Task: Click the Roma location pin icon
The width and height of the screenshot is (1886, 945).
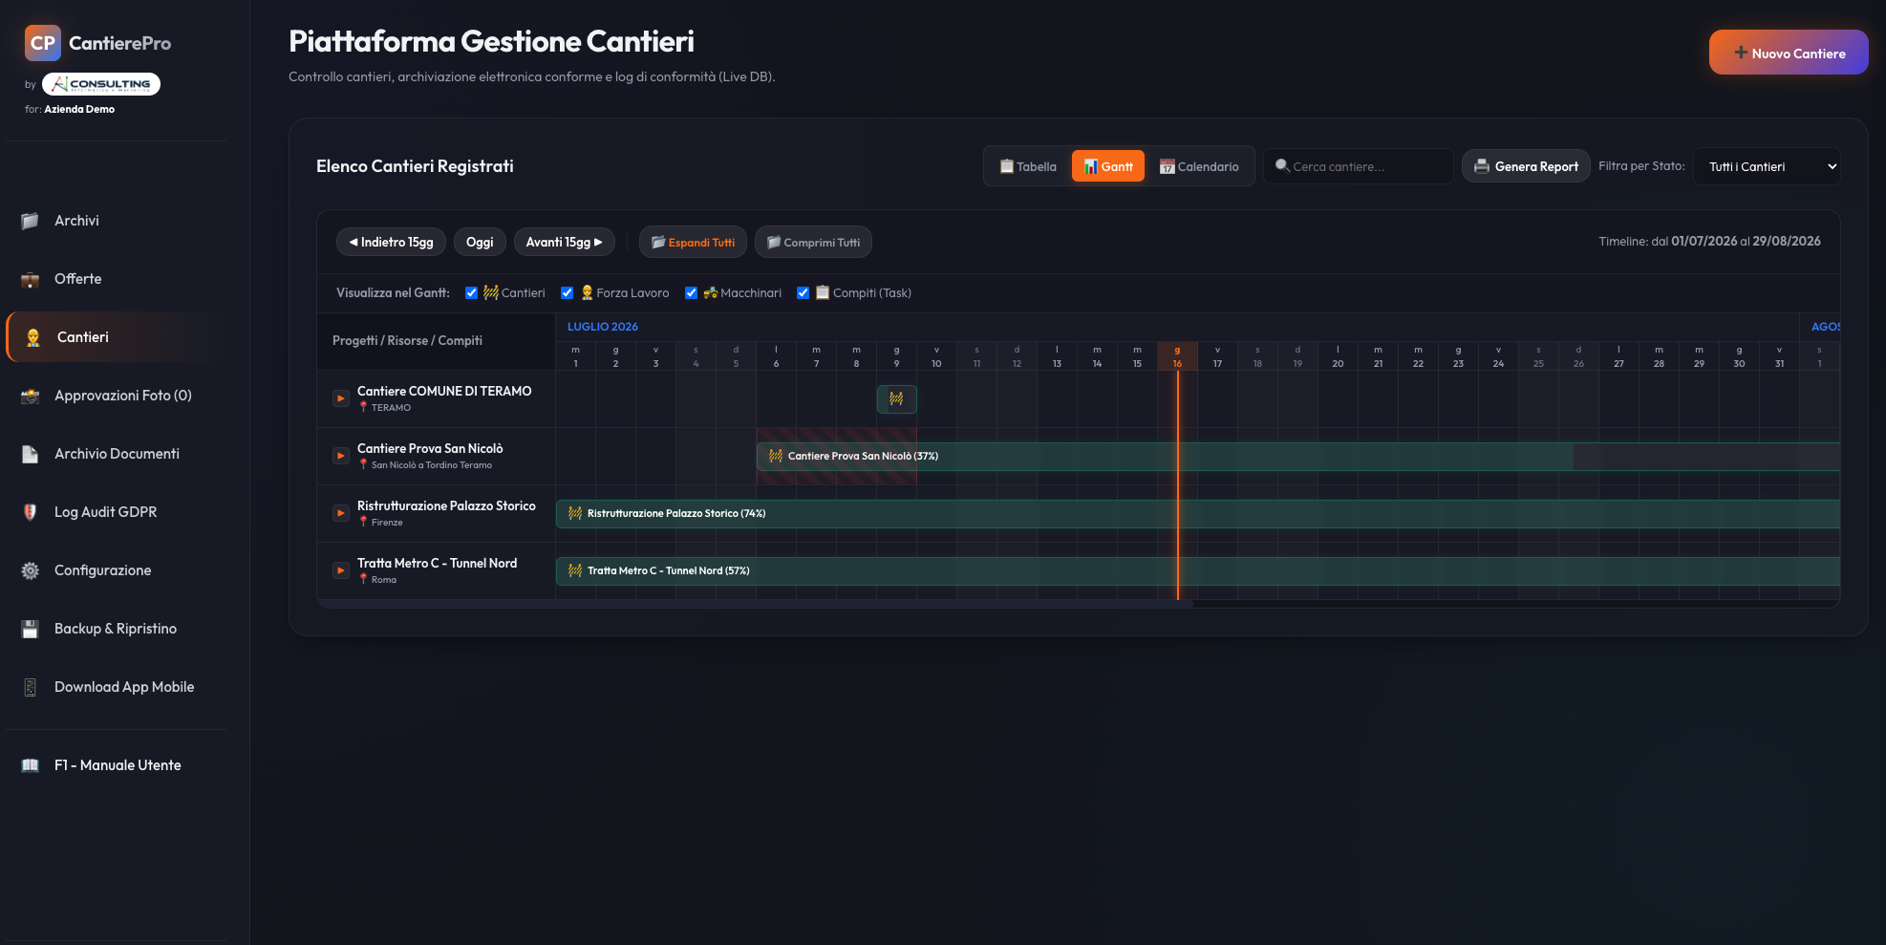Action: (363, 579)
